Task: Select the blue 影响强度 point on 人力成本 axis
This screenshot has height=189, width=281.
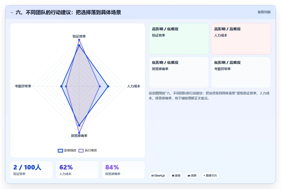Action: (108, 86)
